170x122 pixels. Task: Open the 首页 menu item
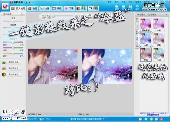(x=109, y=2)
